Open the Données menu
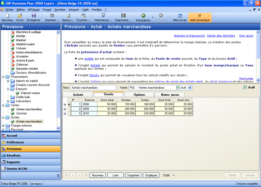This screenshot has height=187, width=261. pyautogui.click(x=60, y=10)
